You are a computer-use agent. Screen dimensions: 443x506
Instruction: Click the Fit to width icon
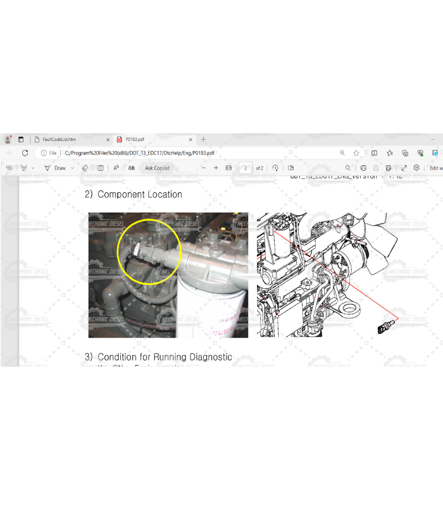pos(228,168)
